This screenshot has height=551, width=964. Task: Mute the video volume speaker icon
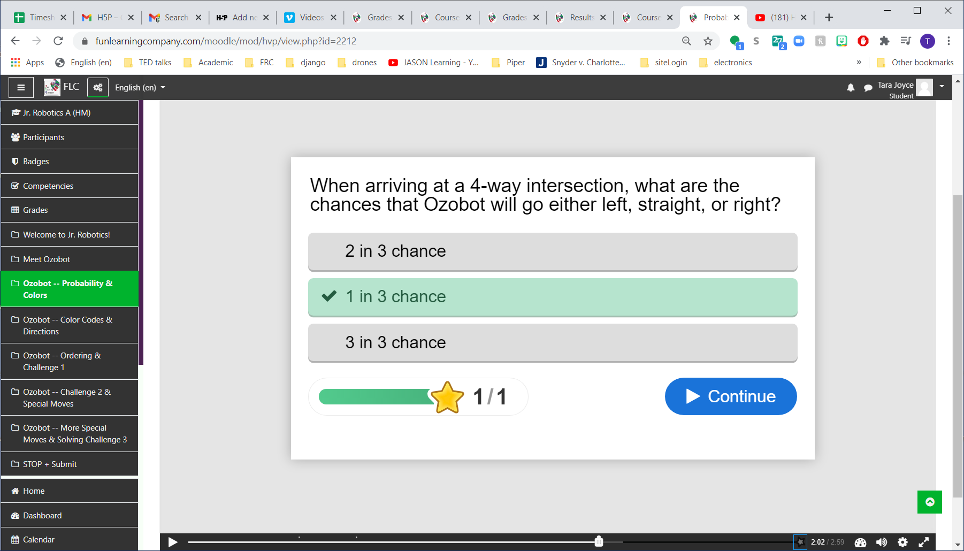click(882, 542)
